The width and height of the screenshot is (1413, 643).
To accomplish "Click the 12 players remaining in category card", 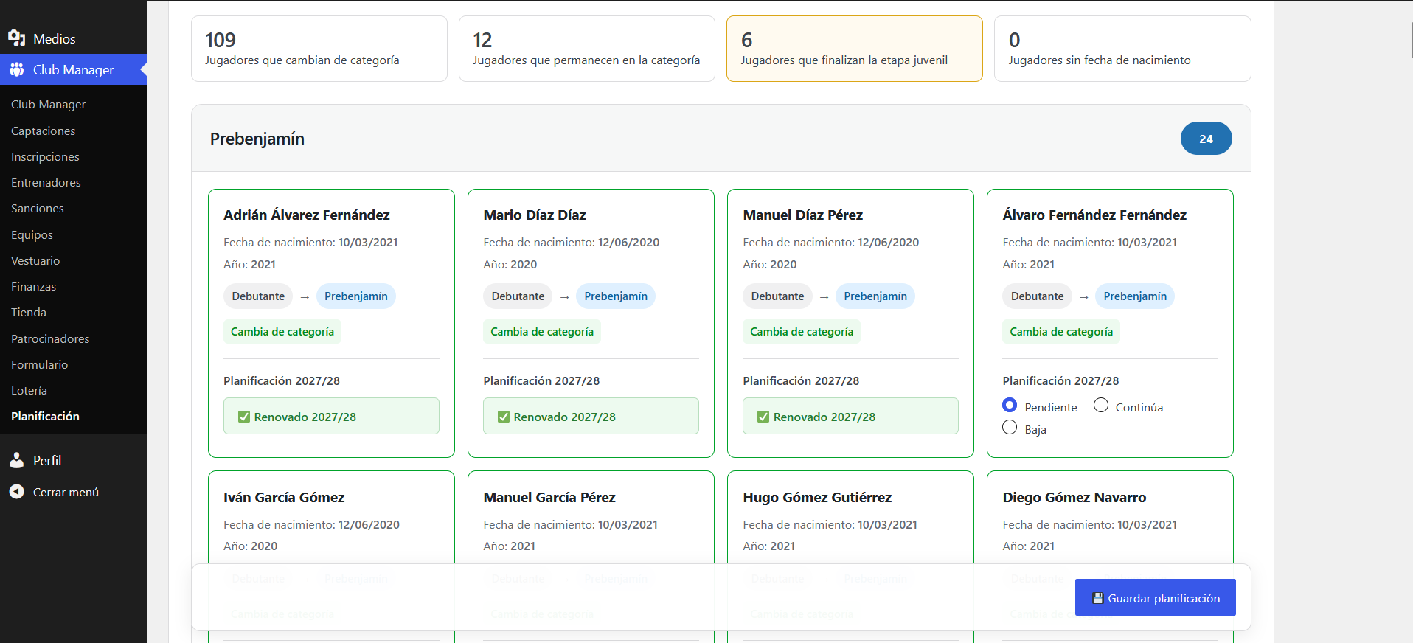I will [587, 49].
